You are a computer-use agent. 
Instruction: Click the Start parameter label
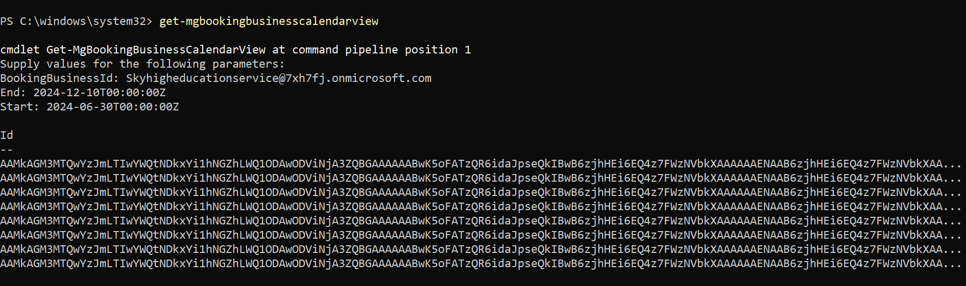(19, 107)
